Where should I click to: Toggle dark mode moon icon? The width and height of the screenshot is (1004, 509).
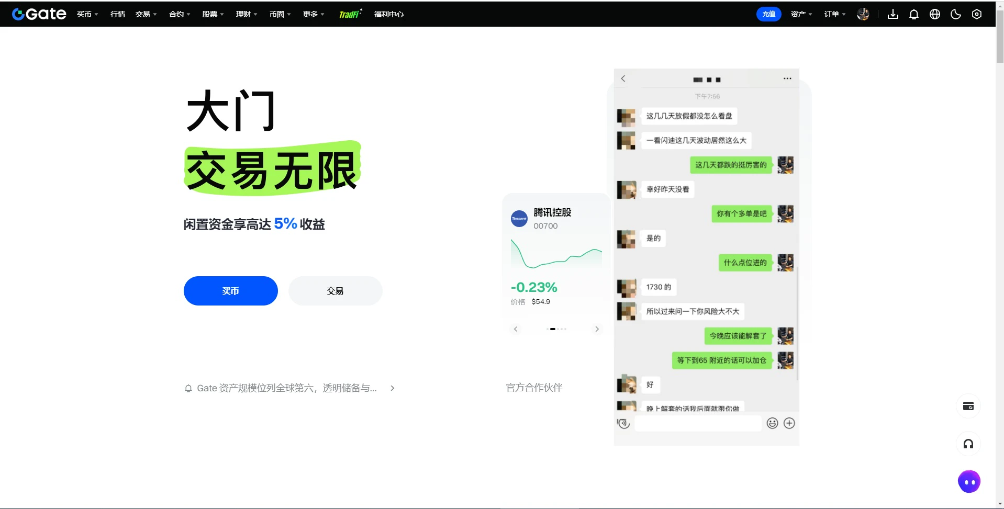click(956, 14)
